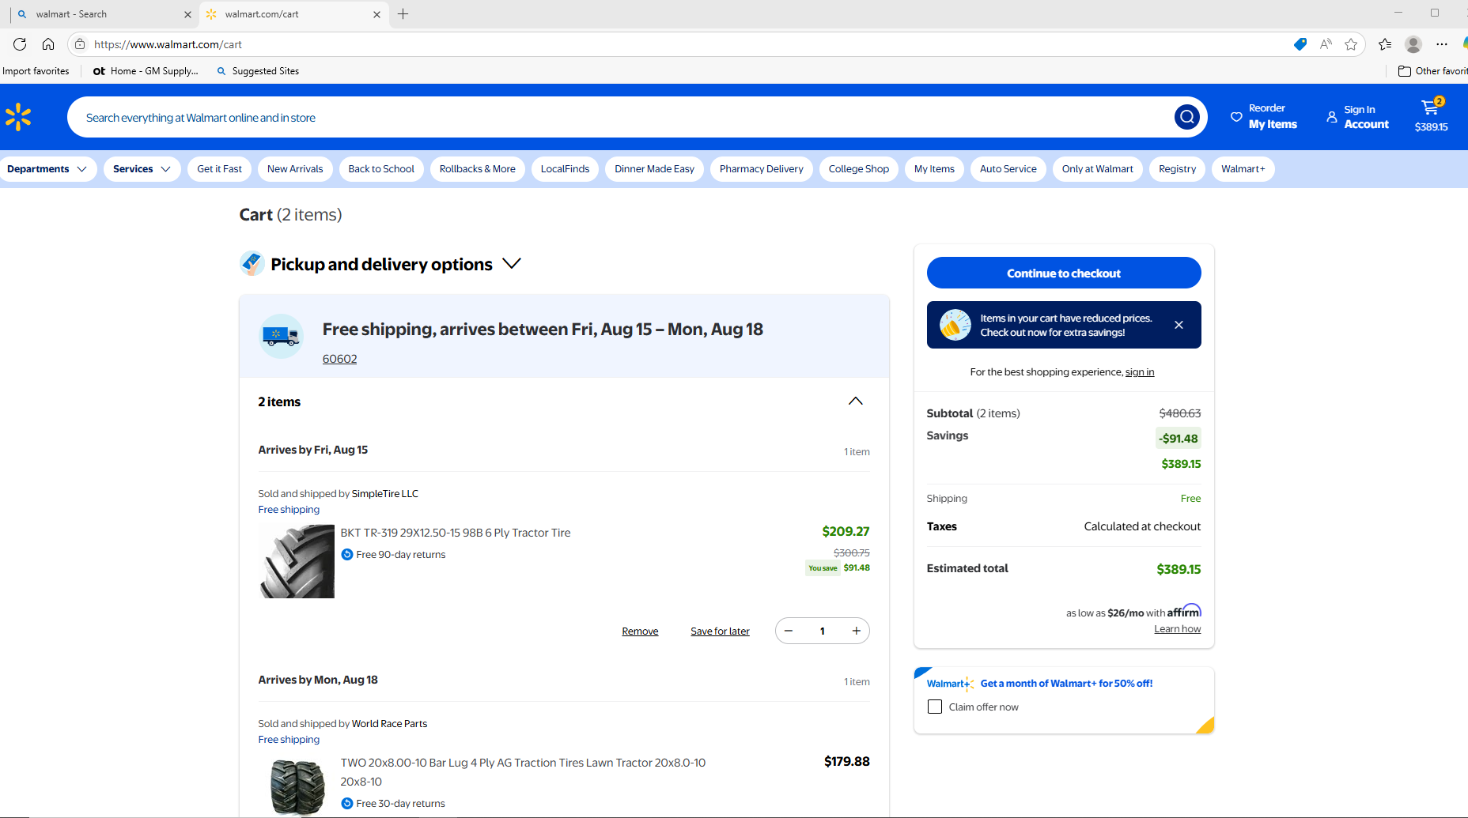The image size is (1468, 818).
Task: Open World Race Parts seller link
Action: [x=389, y=724]
